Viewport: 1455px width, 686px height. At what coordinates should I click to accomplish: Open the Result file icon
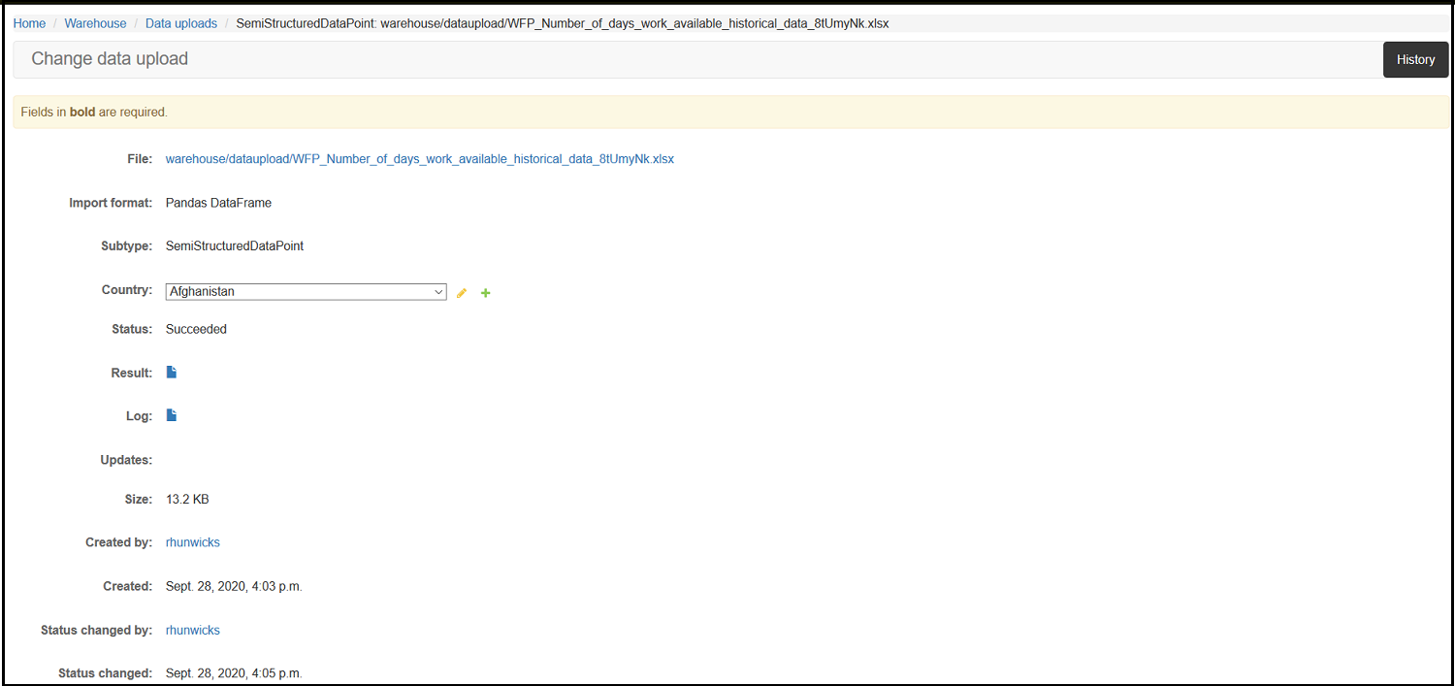click(x=172, y=373)
